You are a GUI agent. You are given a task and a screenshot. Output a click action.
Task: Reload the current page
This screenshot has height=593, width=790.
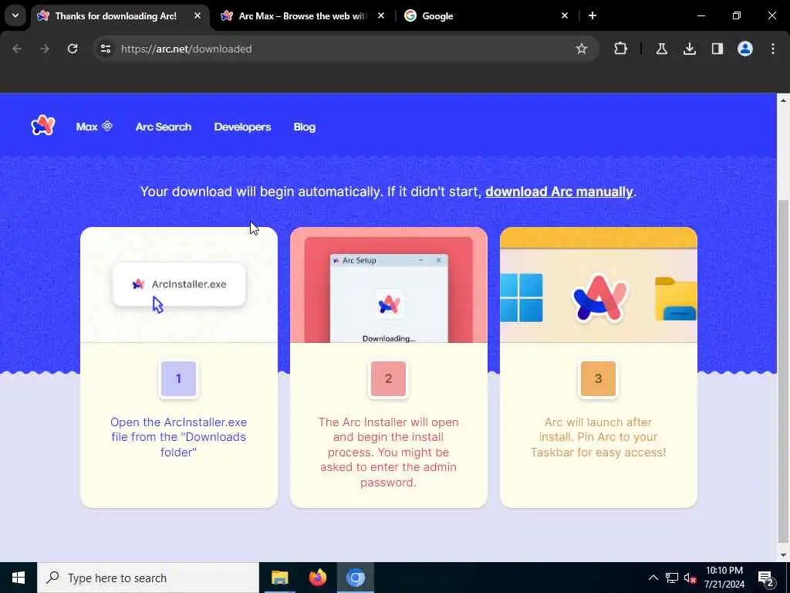(73, 49)
